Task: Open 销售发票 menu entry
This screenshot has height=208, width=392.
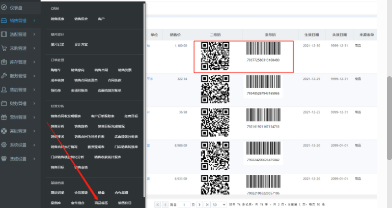Action: pos(125,70)
